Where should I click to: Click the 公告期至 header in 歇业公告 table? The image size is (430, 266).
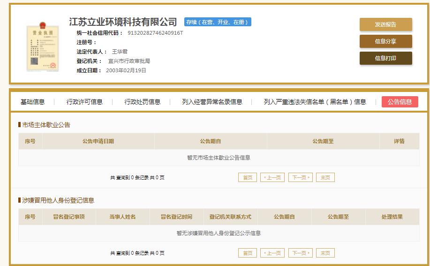coord(323,141)
